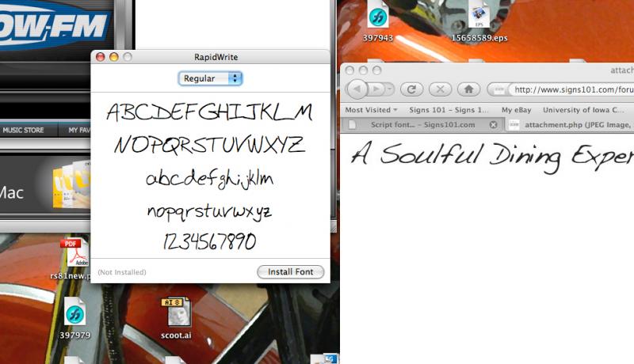This screenshot has width=634, height=364.
Task: Open the Signs 101 bookmark
Action: [x=449, y=110]
